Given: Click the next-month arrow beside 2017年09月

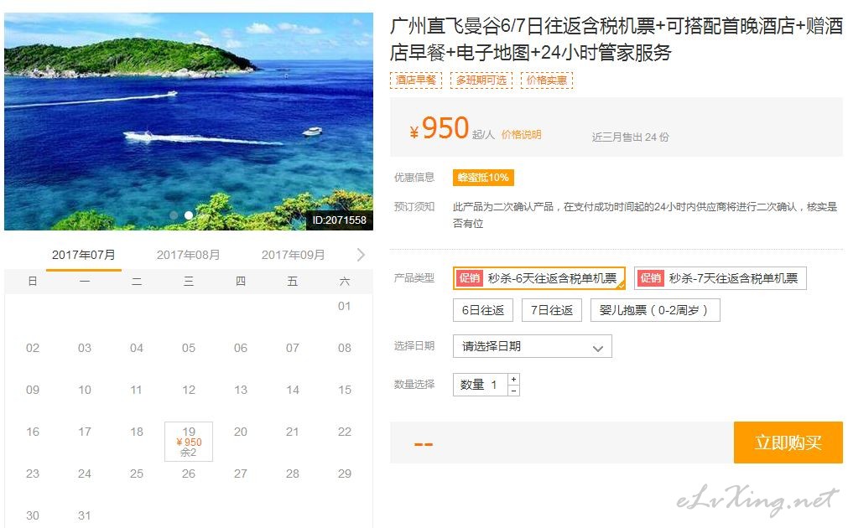Looking at the screenshot, I should (x=361, y=255).
